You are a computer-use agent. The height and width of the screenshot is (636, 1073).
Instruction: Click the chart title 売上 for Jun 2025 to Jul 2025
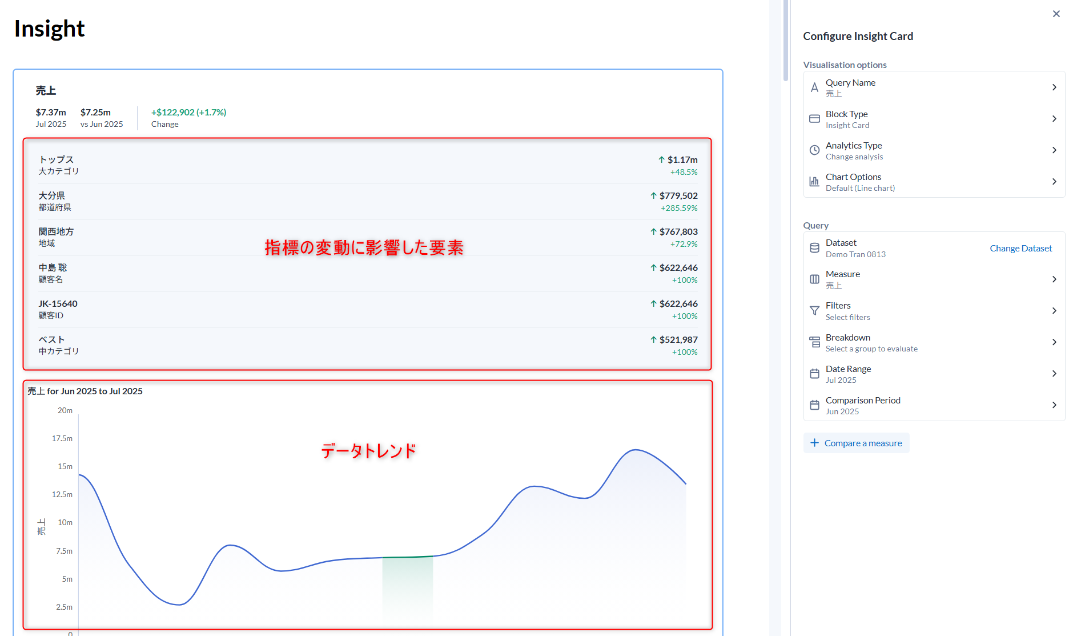click(85, 391)
